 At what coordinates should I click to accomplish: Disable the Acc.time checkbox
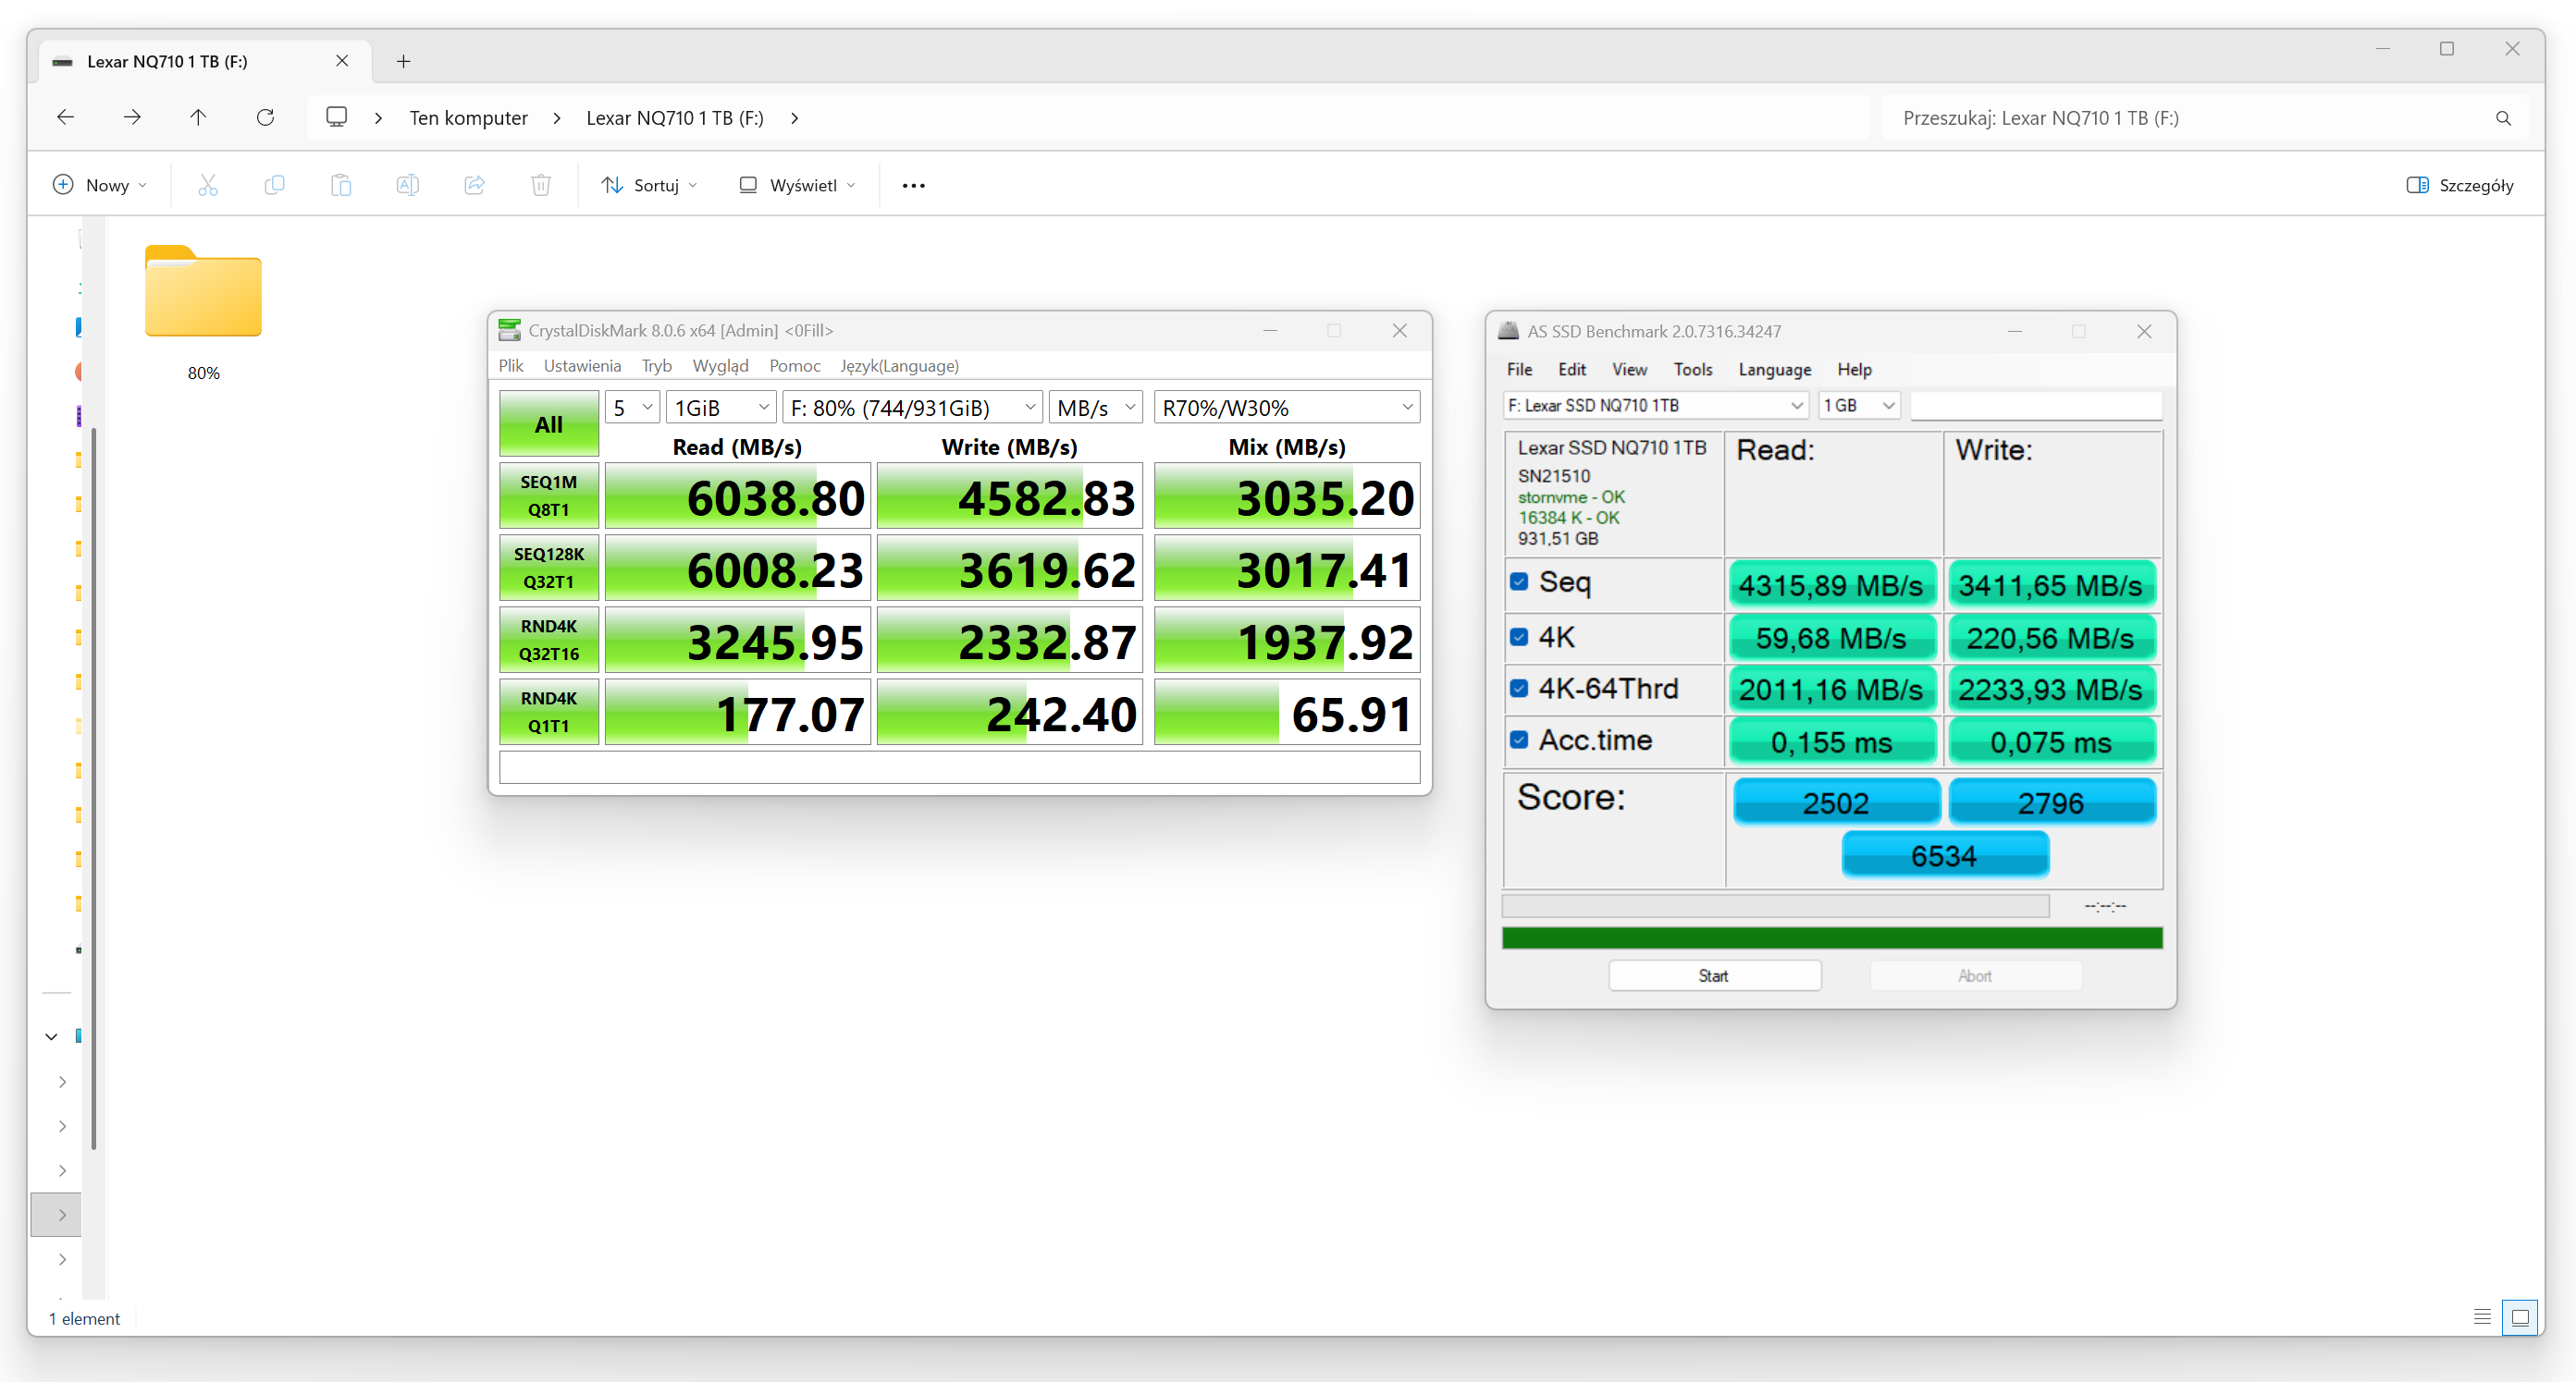tap(1519, 740)
